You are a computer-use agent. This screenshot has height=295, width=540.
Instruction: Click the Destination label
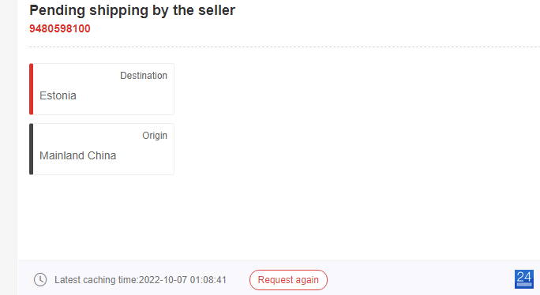pyautogui.click(x=144, y=76)
